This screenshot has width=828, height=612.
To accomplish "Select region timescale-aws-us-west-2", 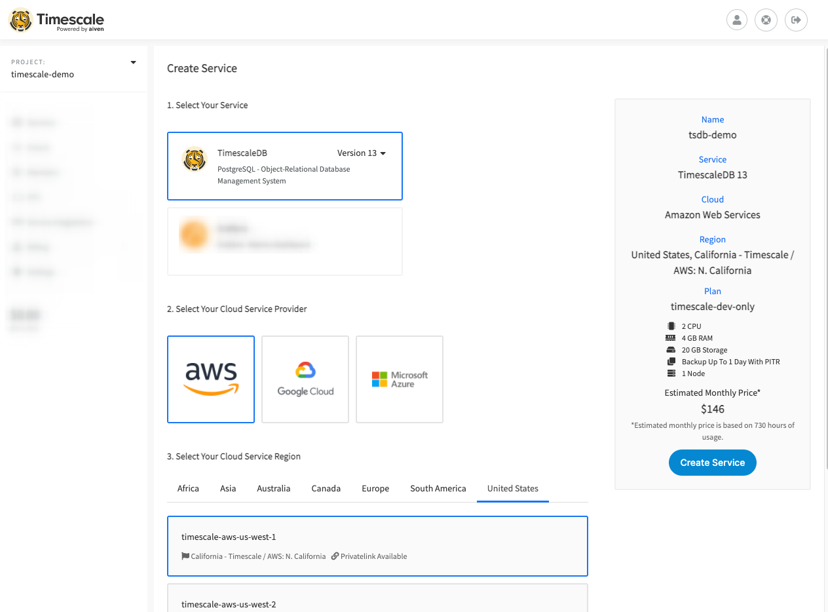I will 377,598.
